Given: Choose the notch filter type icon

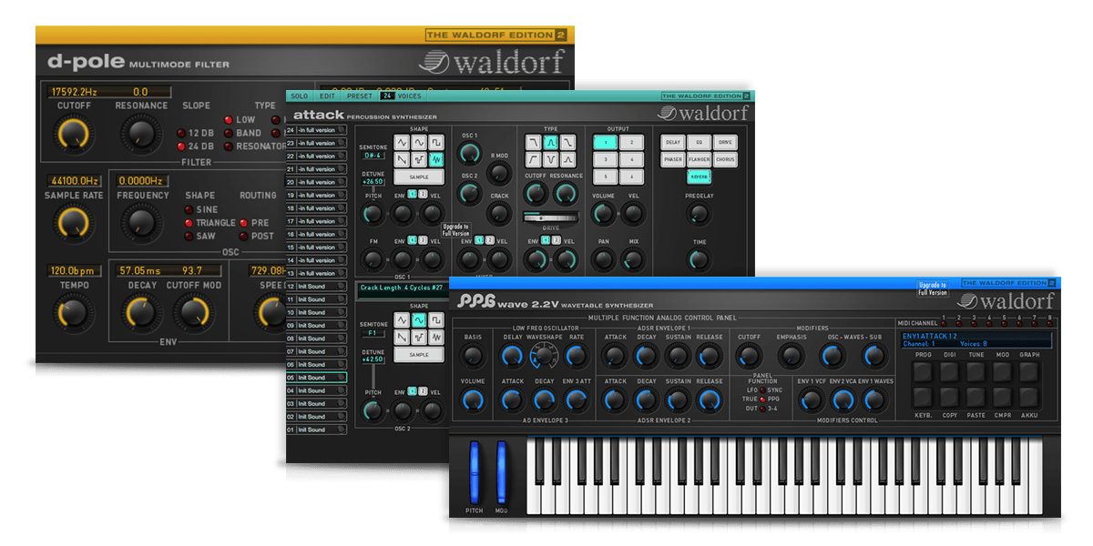Looking at the screenshot, I should [551, 159].
